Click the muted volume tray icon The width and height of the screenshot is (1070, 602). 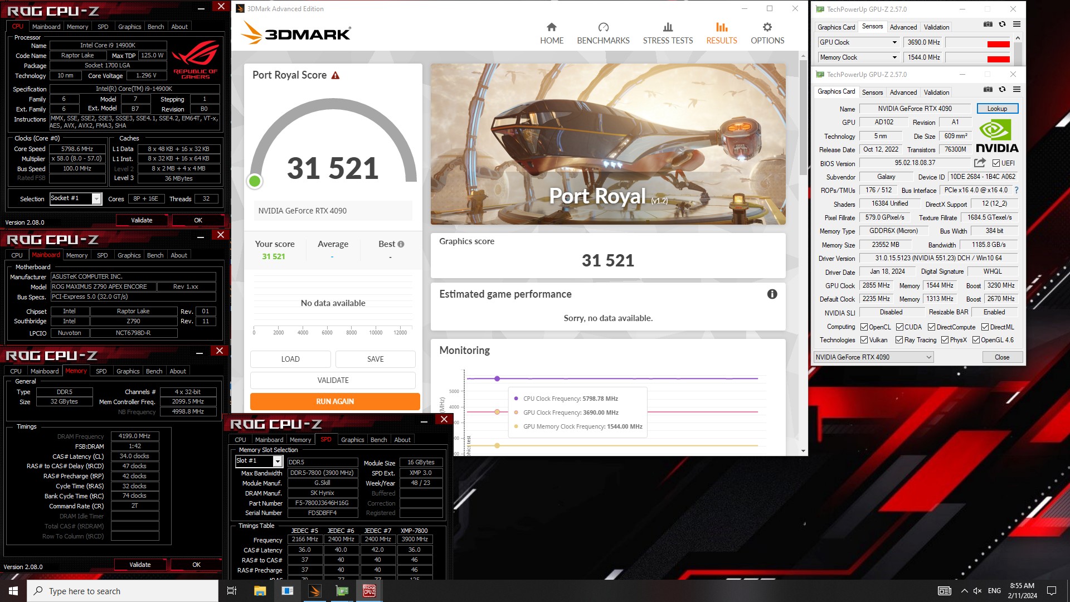[x=977, y=591]
